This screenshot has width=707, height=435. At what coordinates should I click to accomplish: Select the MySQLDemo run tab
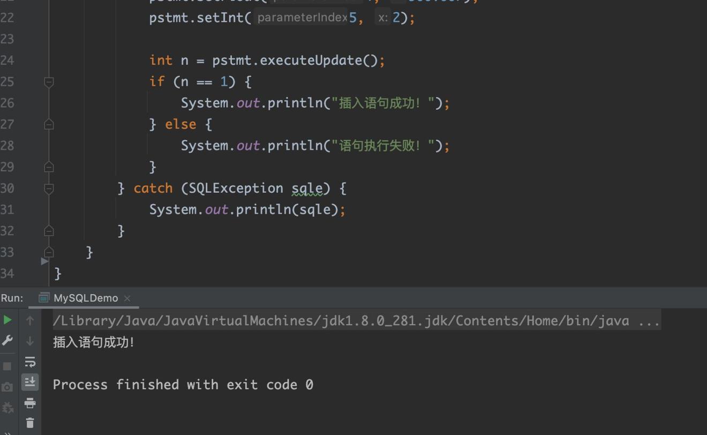click(85, 298)
